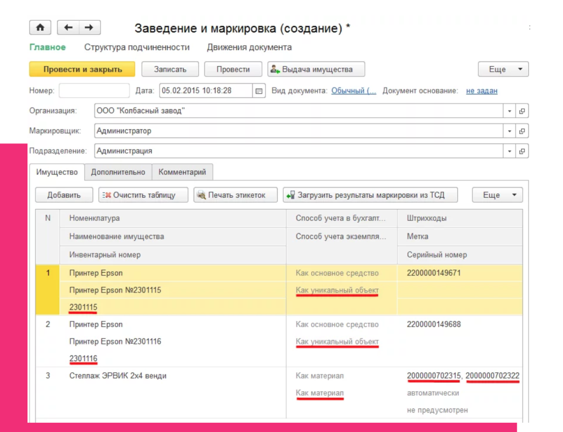Click into the Номер input field
Viewport: 563px width, 432px height.
click(94, 91)
